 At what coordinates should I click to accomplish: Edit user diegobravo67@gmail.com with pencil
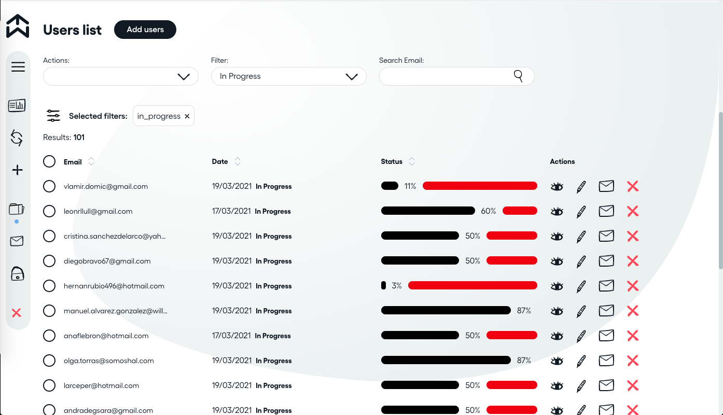pos(581,261)
